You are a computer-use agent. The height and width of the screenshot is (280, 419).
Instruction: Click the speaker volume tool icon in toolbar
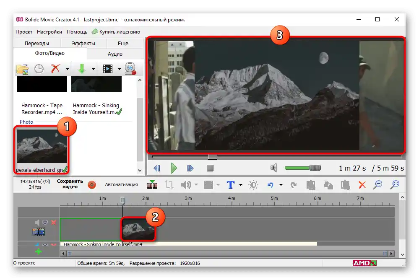[186, 184]
